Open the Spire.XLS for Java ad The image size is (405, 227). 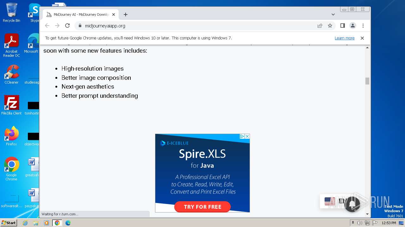(202, 173)
